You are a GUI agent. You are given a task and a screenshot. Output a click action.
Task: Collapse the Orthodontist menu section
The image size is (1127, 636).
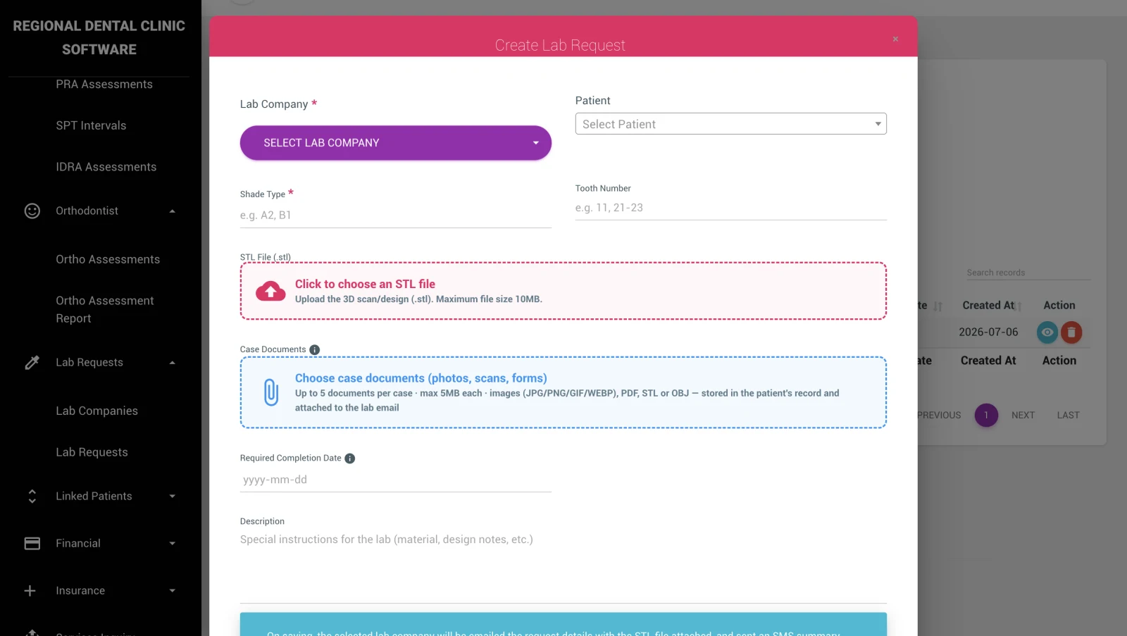click(x=173, y=211)
